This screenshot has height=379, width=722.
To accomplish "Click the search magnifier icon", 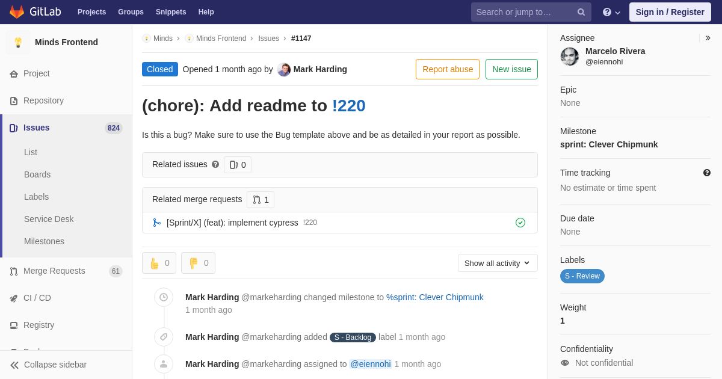I will click(581, 12).
